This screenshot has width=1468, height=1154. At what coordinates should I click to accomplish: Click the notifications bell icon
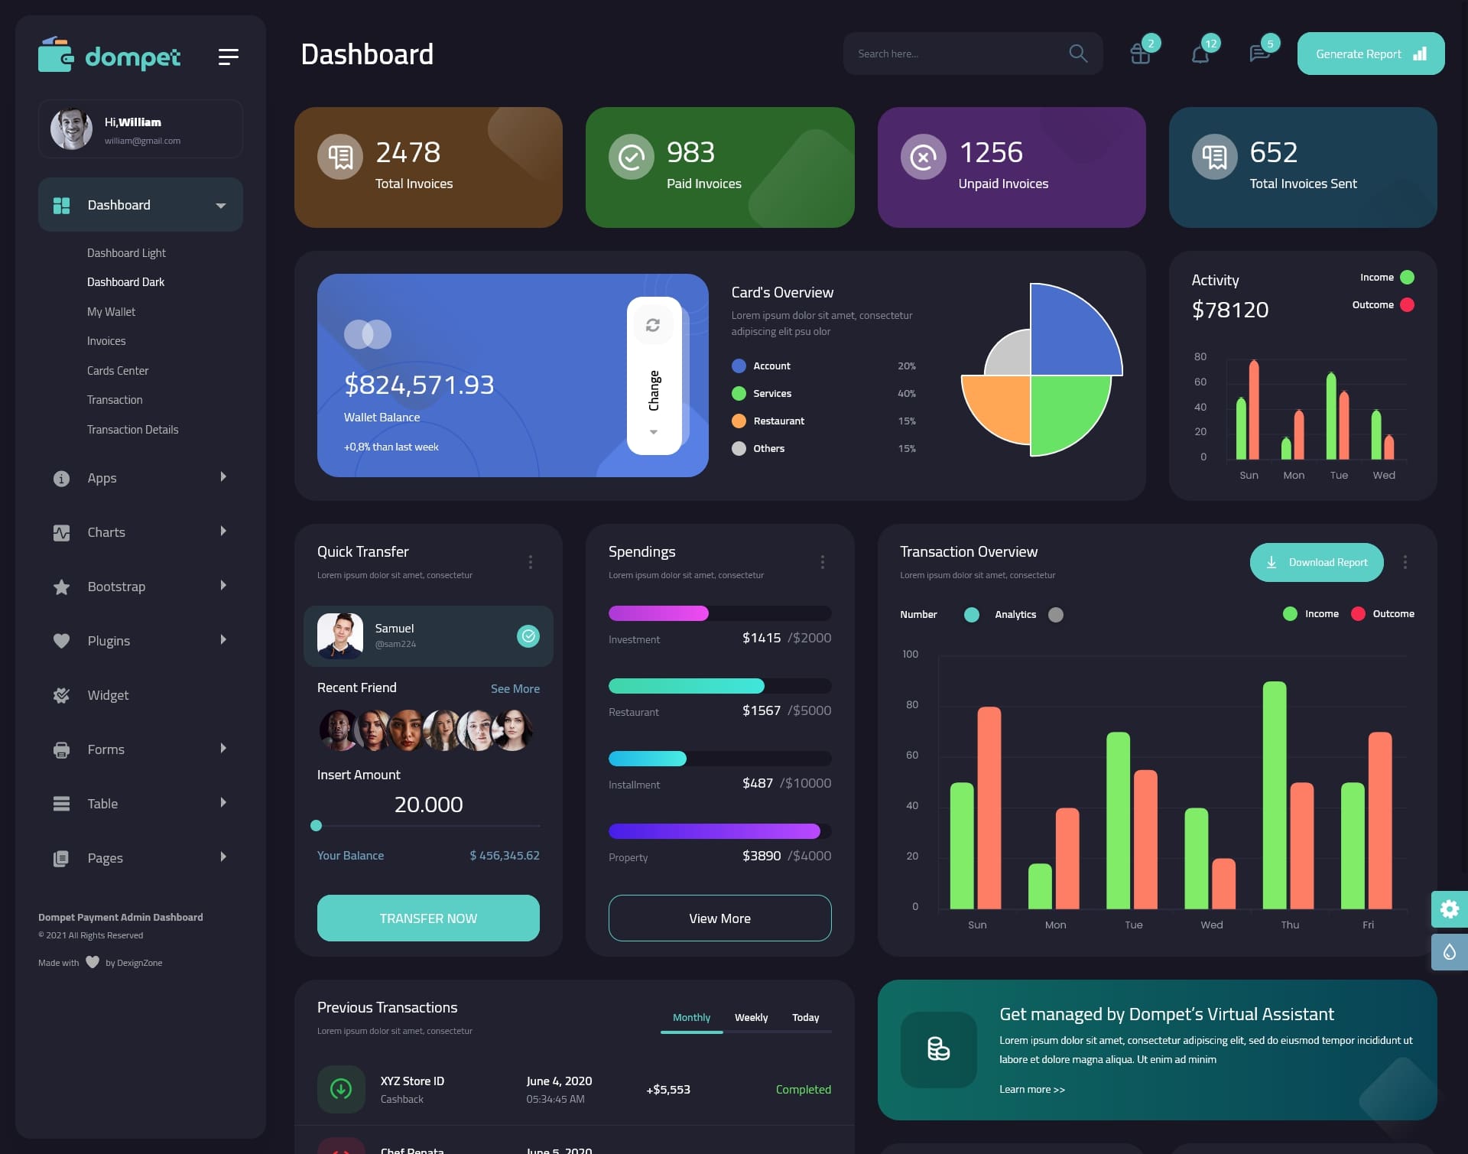[1199, 54]
